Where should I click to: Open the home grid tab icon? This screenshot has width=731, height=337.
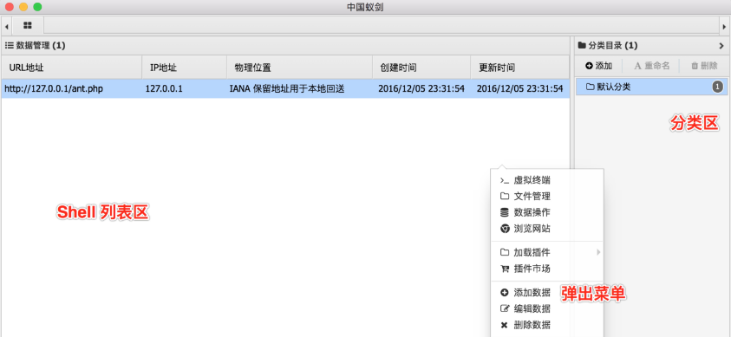click(x=28, y=25)
